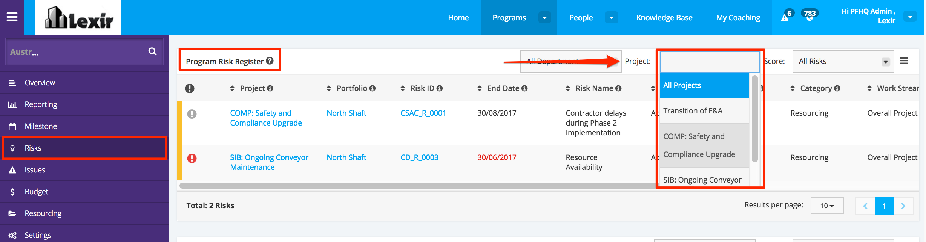Image resolution: width=926 pixels, height=242 pixels.
Task: Open Reporting in the sidebar
Action: [84, 104]
